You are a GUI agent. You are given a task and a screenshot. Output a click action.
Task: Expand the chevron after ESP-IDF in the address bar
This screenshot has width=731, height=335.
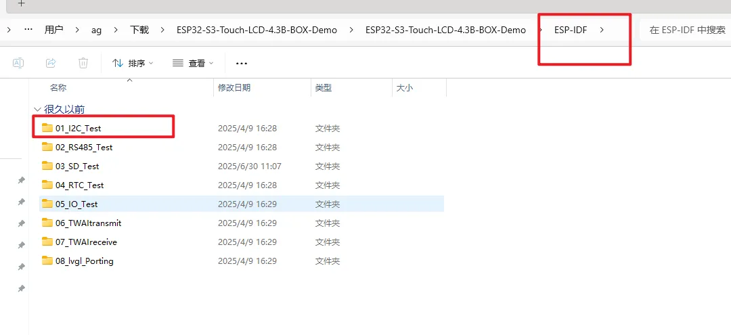(602, 30)
